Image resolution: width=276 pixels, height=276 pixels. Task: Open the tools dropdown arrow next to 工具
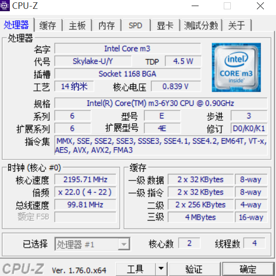[161, 269]
